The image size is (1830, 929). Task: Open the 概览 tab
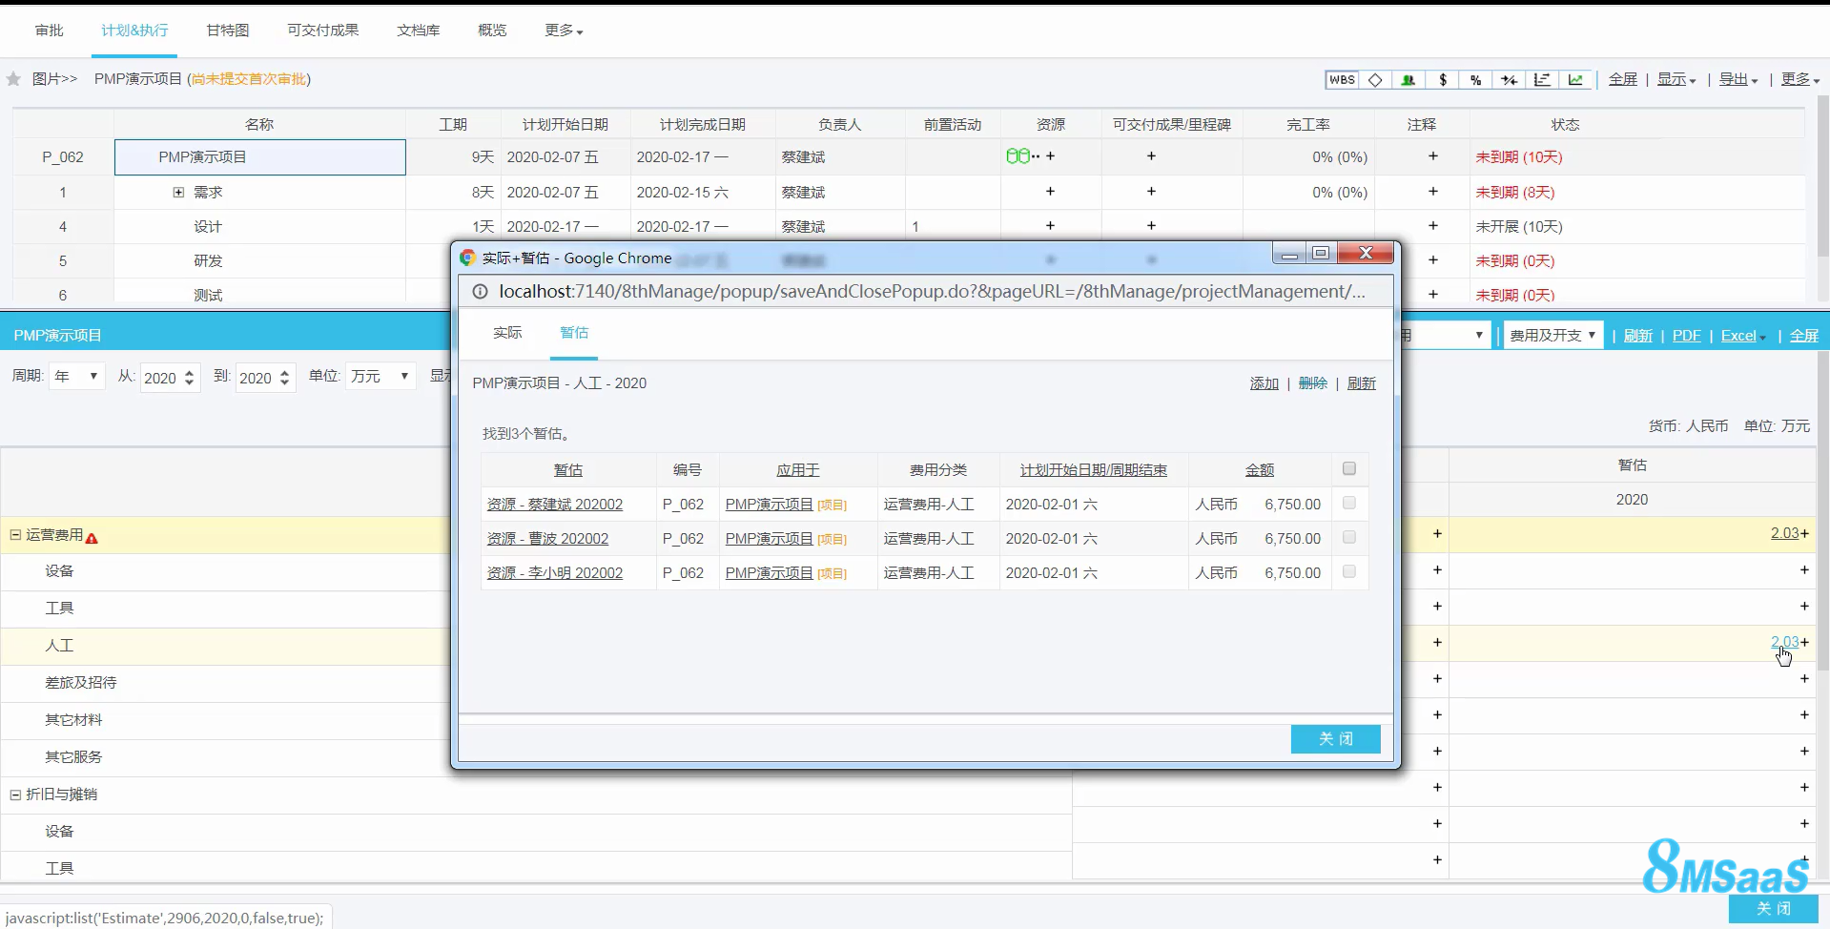[x=492, y=31]
